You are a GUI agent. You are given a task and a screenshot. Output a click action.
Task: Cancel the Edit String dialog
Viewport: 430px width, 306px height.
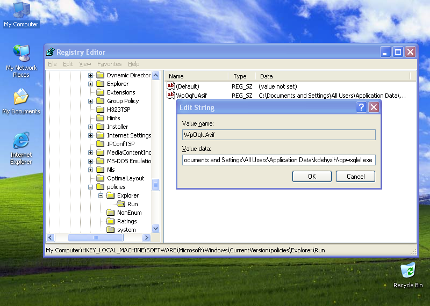click(x=355, y=176)
